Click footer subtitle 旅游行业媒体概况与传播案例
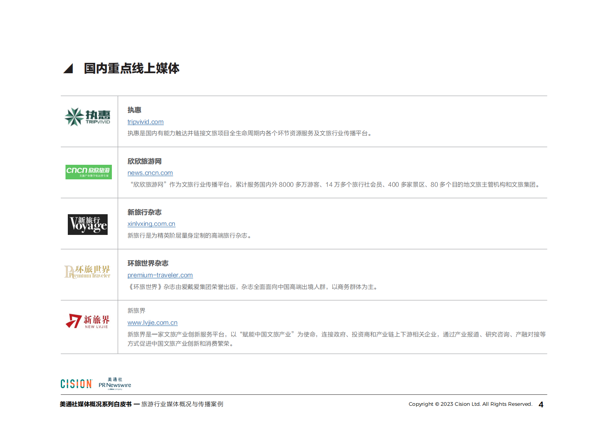The image size is (608, 438). point(182,404)
